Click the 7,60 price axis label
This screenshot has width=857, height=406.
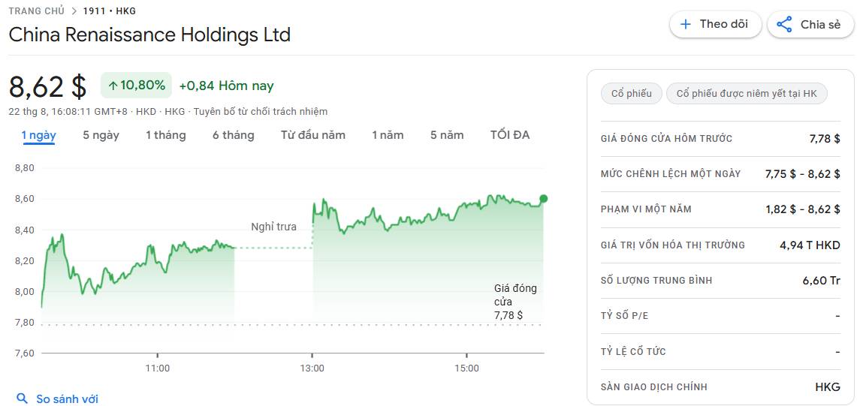click(25, 353)
